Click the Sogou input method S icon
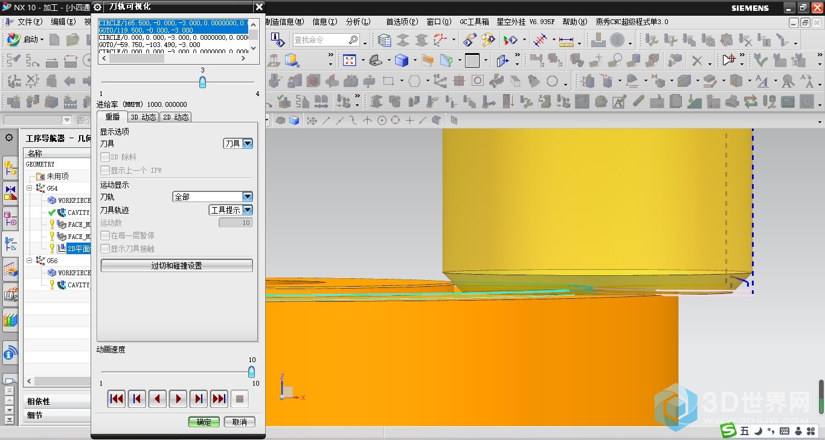 click(728, 430)
